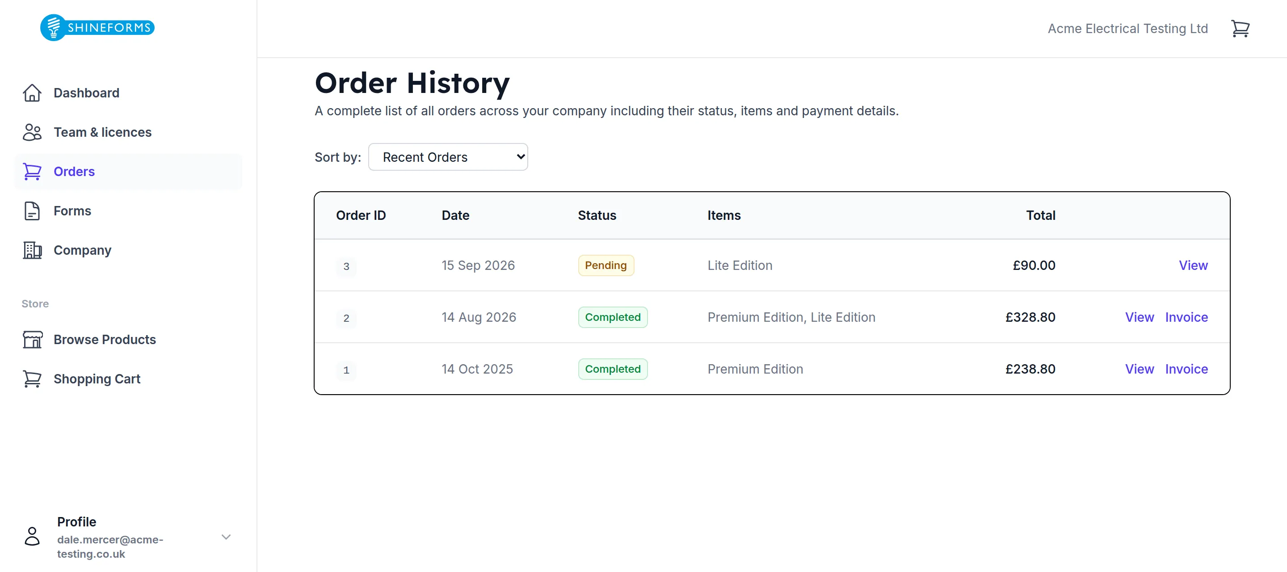Viewport: 1287px width, 572px height.
Task: Click the Dashboard home icon
Action: pos(32,93)
